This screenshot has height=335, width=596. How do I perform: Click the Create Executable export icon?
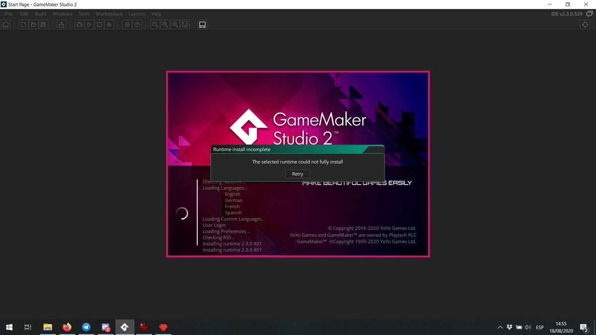point(61,24)
